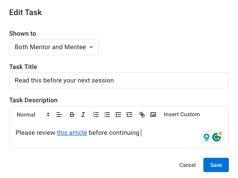Toggle bold formatting in description toolbar
238x178 pixels.
[x=72, y=115]
